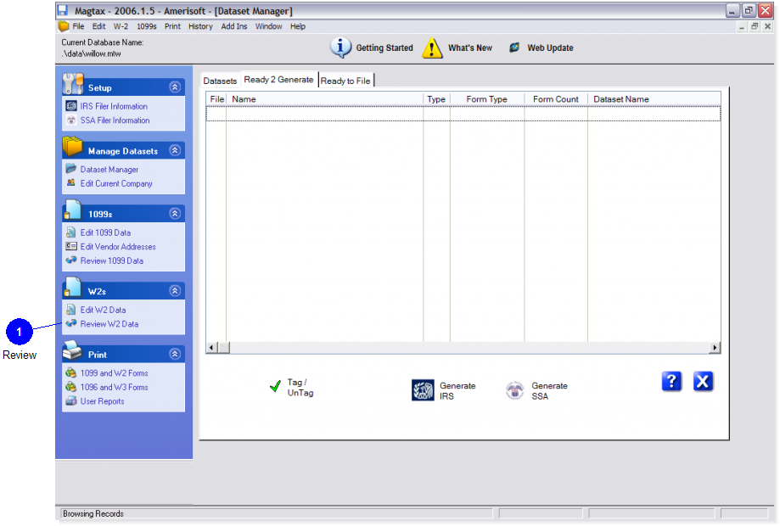Open the Add Ins menu

tap(233, 26)
